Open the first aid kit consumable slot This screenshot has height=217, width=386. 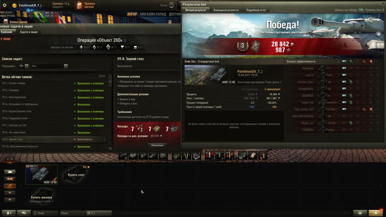pyautogui.click(x=253, y=156)
